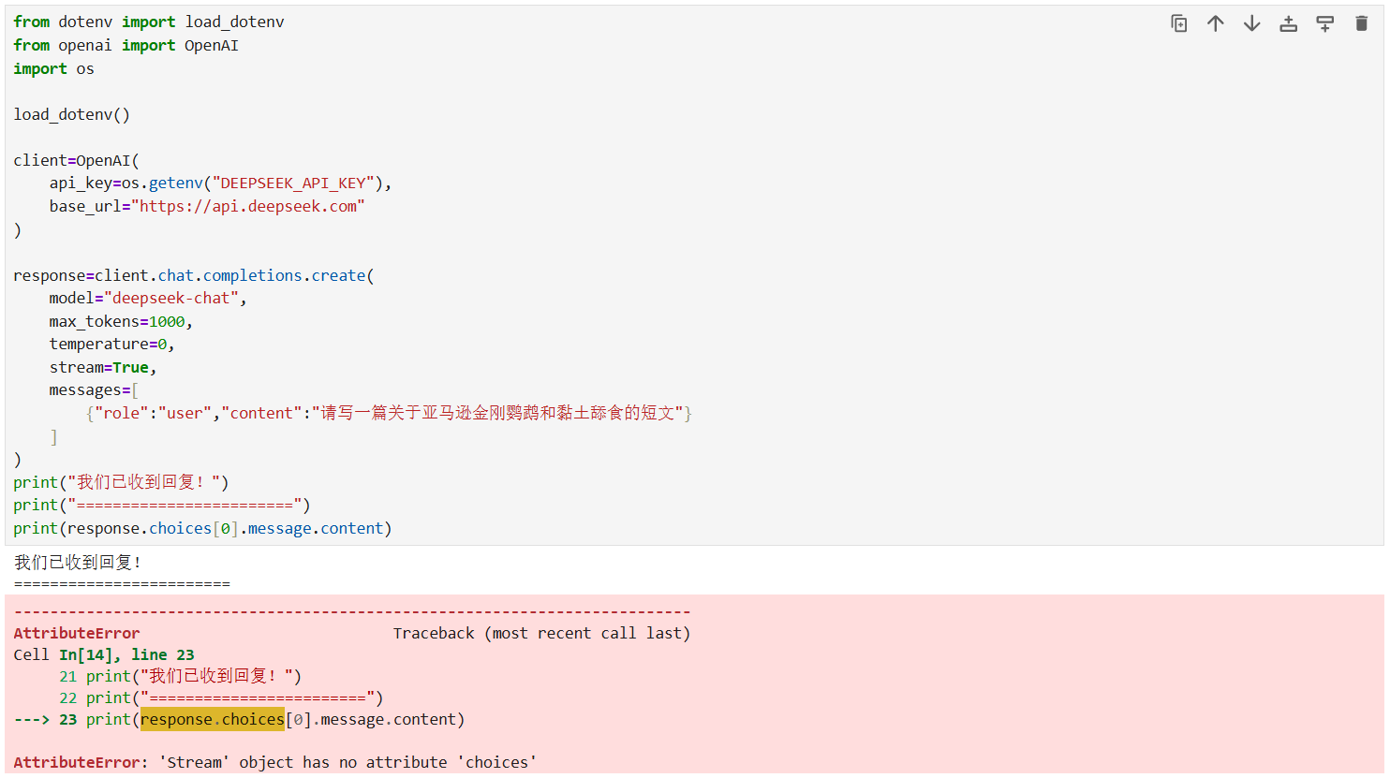Click the Chinese prompt content string
This screenshot has height=778, width=1390.
pos(497,413)
